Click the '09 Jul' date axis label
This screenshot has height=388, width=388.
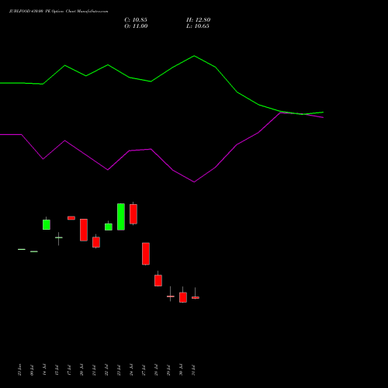point(32,370)
